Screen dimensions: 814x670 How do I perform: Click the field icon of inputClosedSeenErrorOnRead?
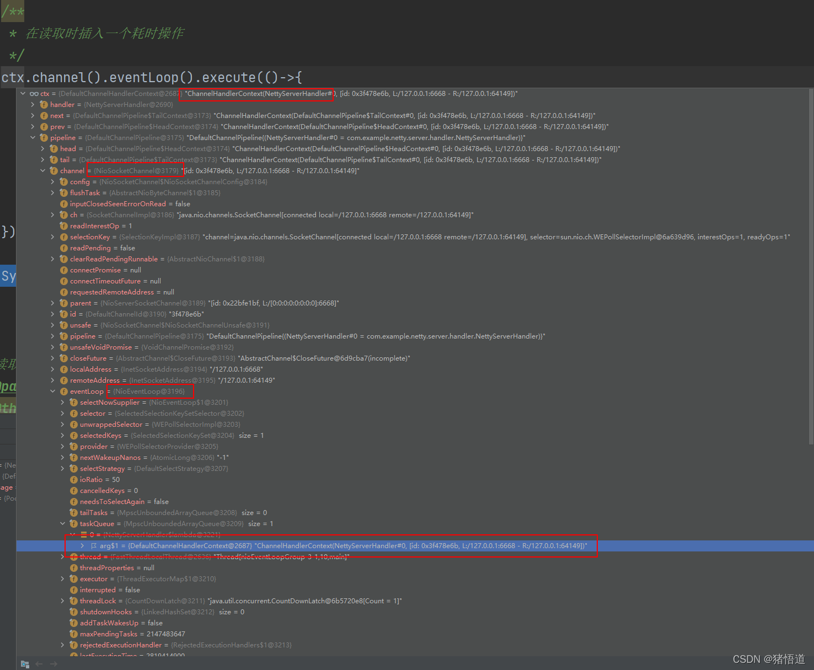click(64, 204)
